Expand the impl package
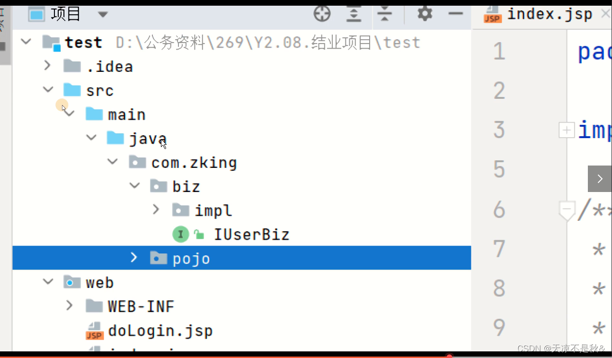The width and height of the screenshot is (612, 358). pos(156,209)
